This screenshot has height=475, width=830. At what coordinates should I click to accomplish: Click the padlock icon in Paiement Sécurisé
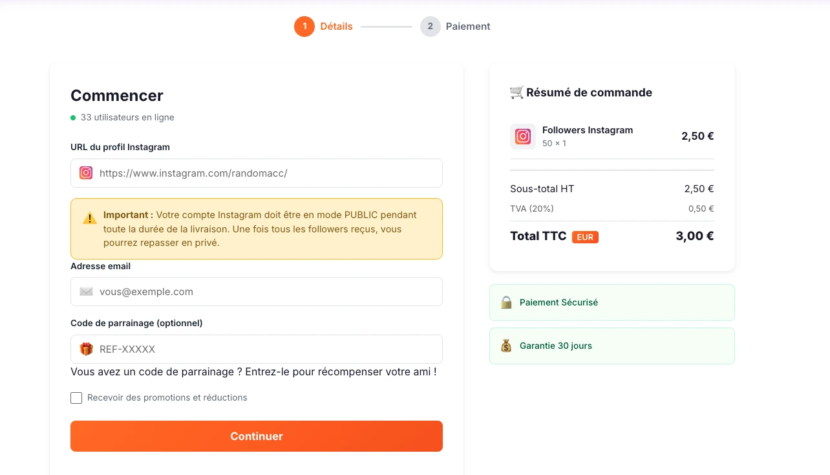(506, 302)
